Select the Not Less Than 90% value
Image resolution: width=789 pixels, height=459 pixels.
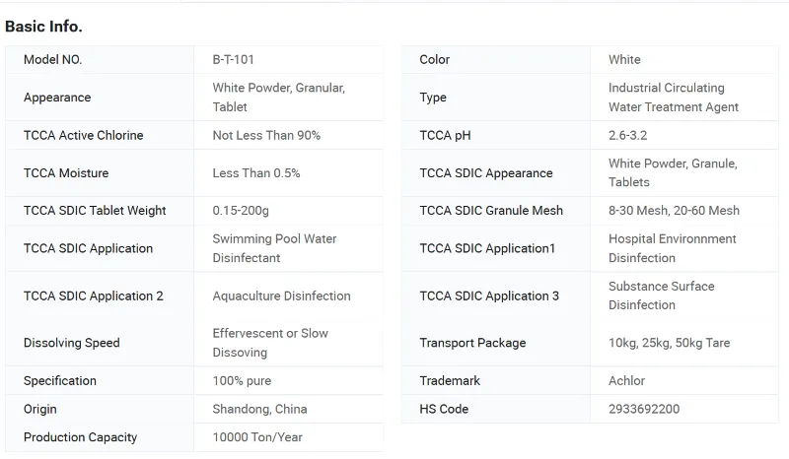[x=266, y=135]
